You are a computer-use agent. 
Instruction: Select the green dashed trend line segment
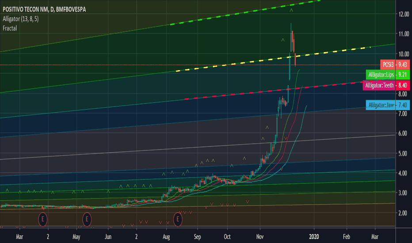pos(245,12)
